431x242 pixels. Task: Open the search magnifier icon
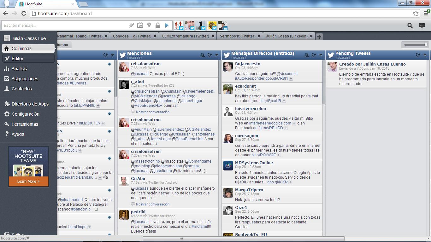point(410,26)
